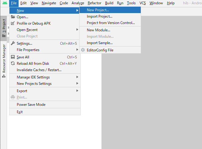Select Invalidate Caches / Restart...
The width and height of the screenshot is (202, 149).
(45, 70)
